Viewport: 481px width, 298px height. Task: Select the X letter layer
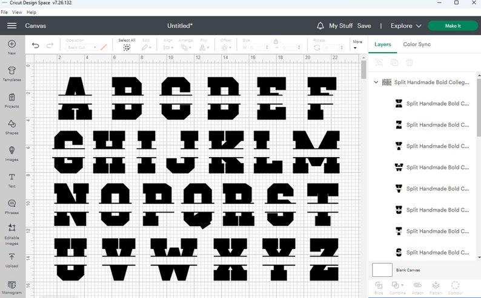[432, 103]
